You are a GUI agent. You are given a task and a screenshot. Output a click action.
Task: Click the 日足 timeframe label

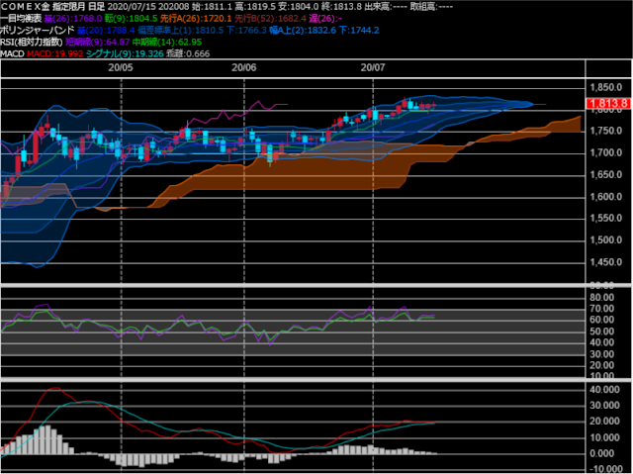pyautogui.click(x=97, y=7)
